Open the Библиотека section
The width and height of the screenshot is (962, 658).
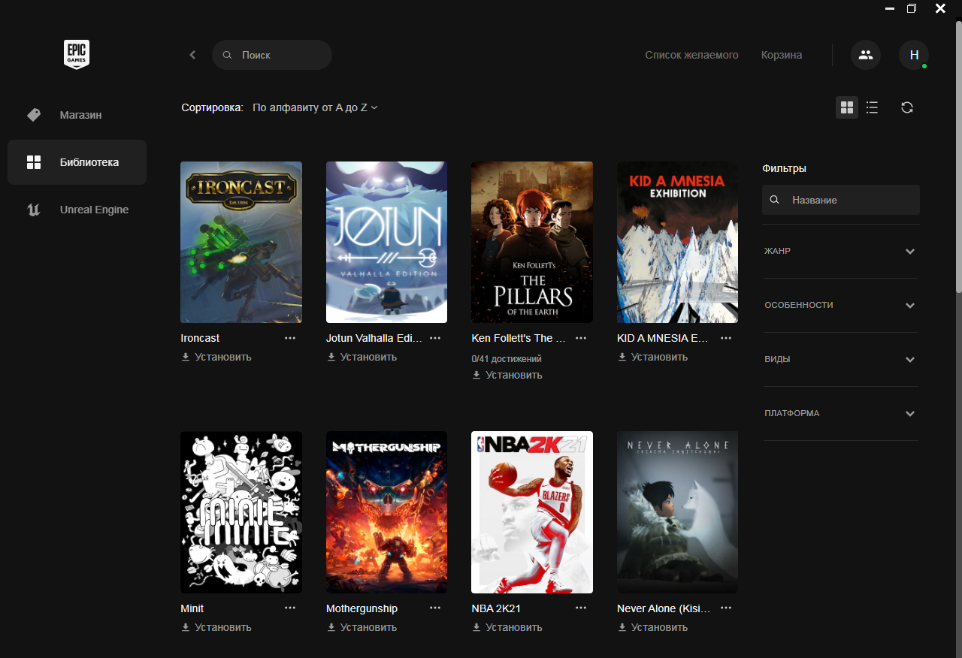pyautogui.click(x=77, y=162)
